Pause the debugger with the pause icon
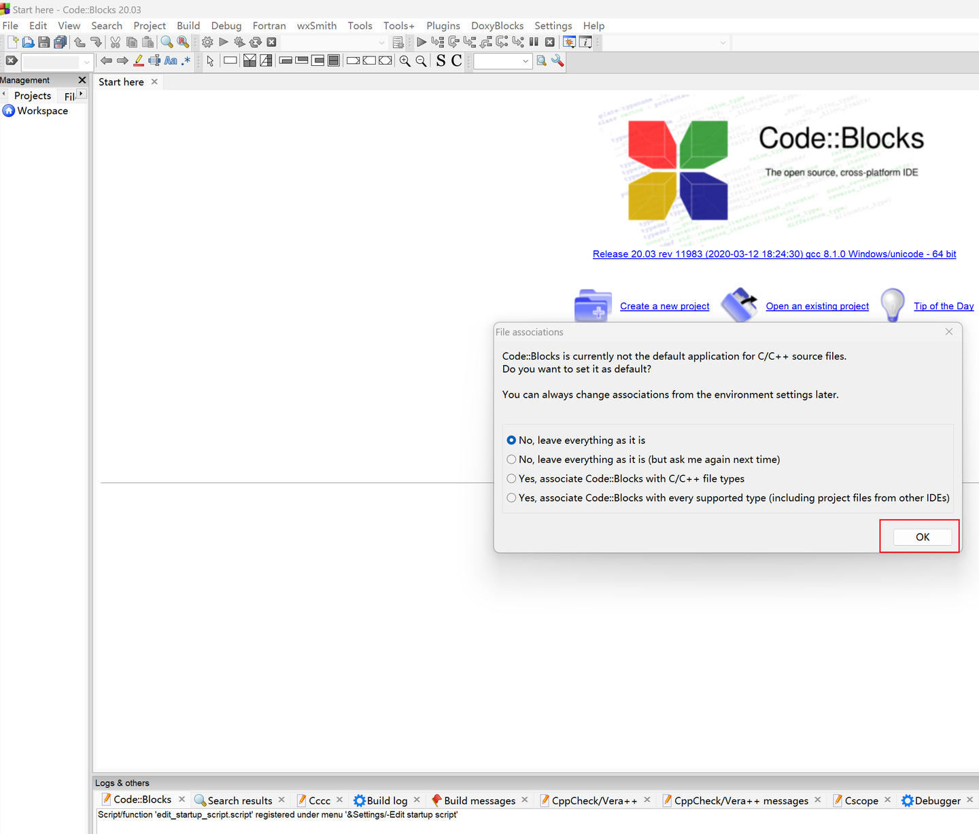Image resolution: width=979 pixels, height=834 pixels. tap(534, 41)
